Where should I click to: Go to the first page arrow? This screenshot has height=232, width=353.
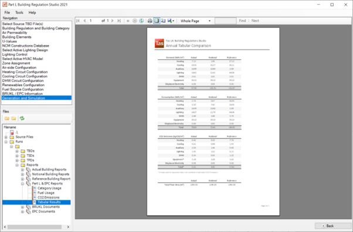click(x=78, y=21)
